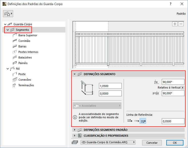Select Postes Internos in the tree

(x=28, y=52)
